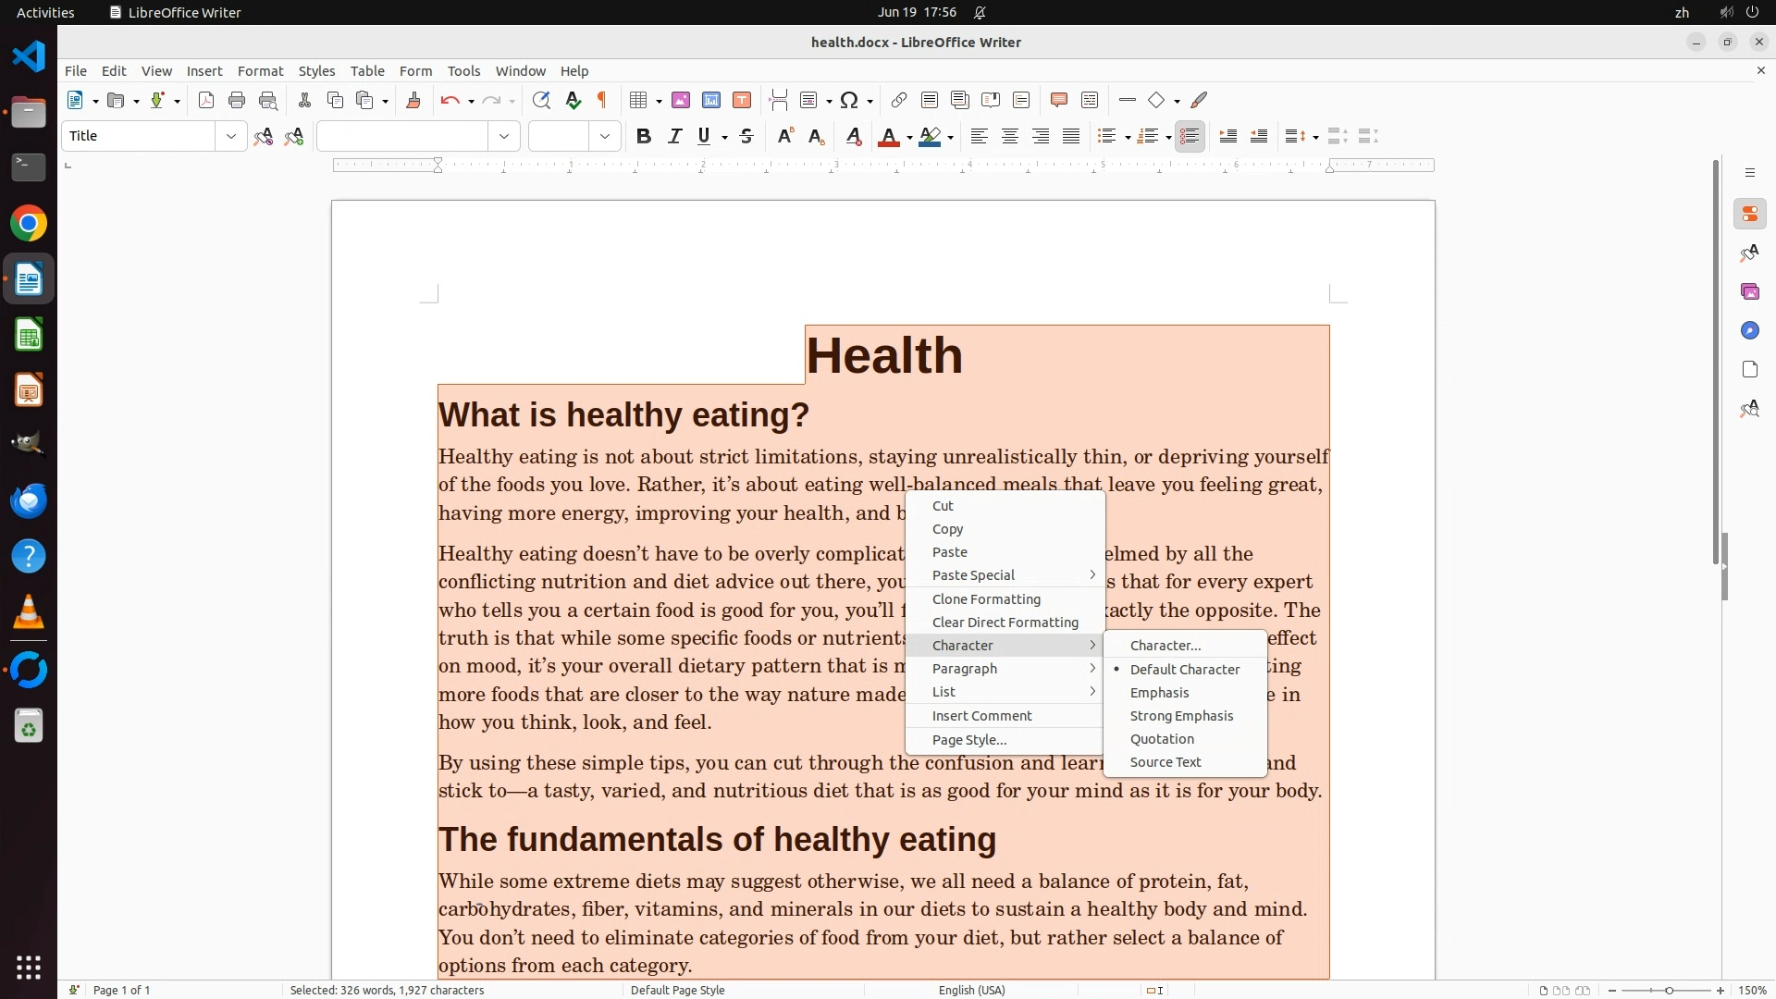
Task: Click the Clone Formatting paintbrush icon
Action: 413,101
